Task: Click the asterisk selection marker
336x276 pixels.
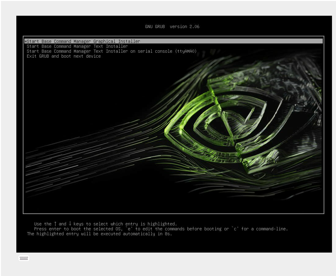Action: click(x=26, y=41)
